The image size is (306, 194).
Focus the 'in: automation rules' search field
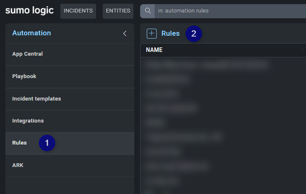click(229, 11)
